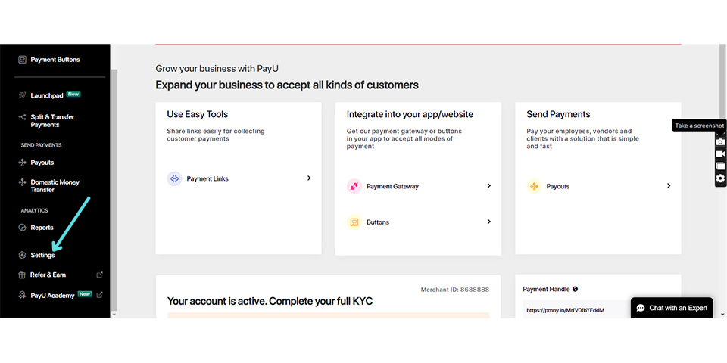The image size is (727, 363).
Task: Click the Reports analytics icon
Action: click(23, 228)
